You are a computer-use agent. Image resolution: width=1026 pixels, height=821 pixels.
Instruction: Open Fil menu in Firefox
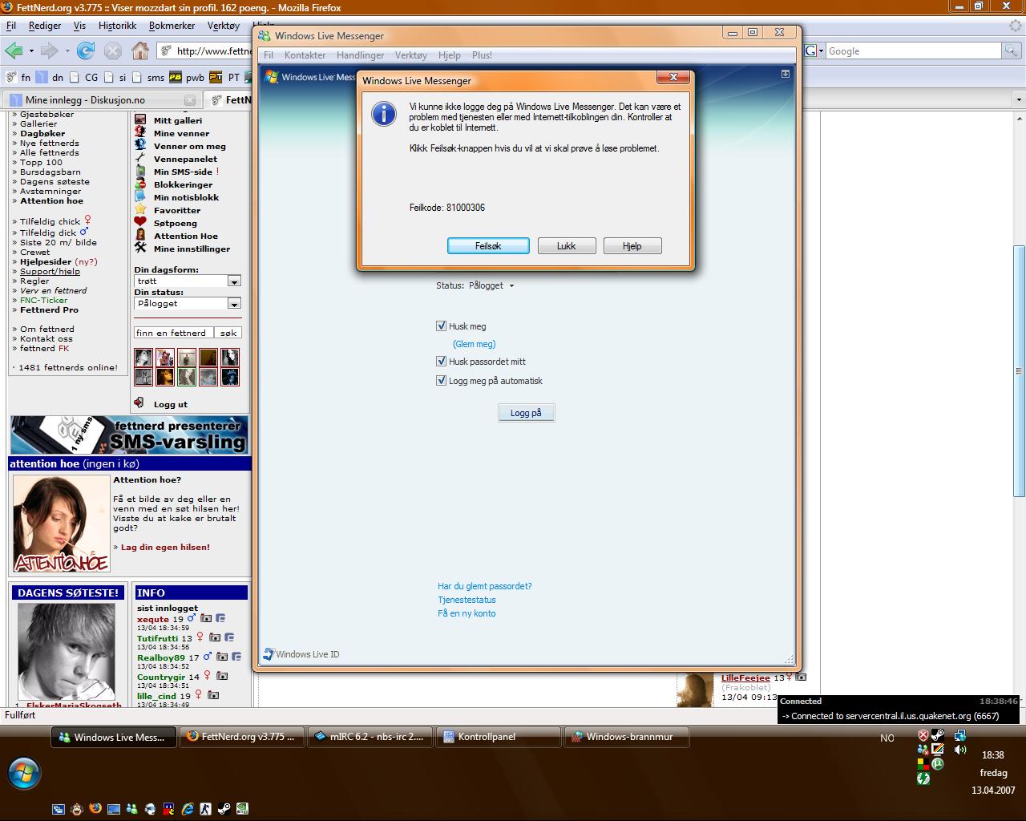pos(11,26)
